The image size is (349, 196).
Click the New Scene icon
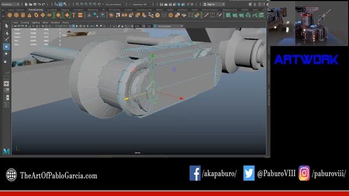[26, 4]
